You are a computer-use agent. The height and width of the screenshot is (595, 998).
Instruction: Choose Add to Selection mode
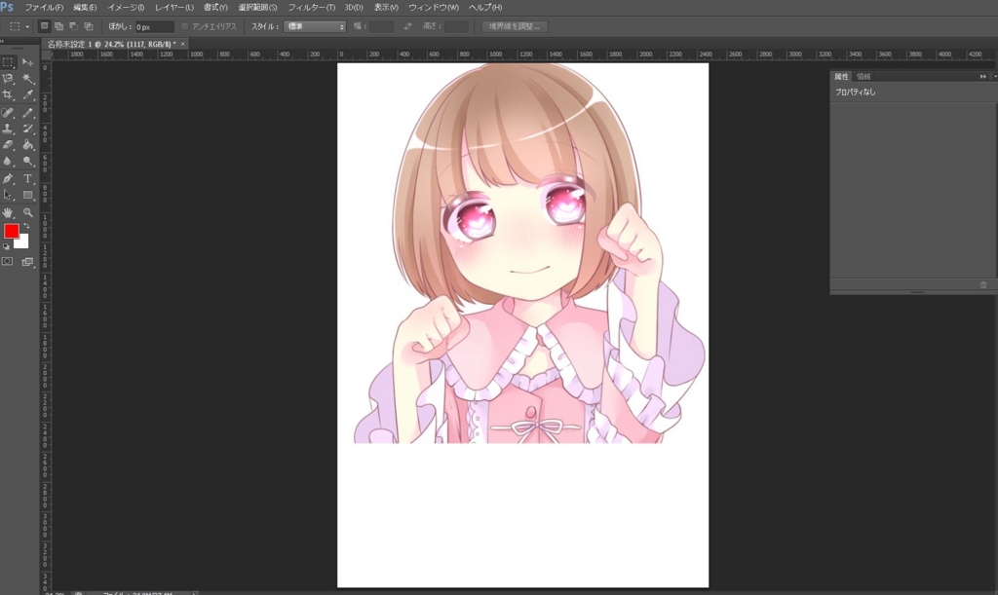click(58, 26)
